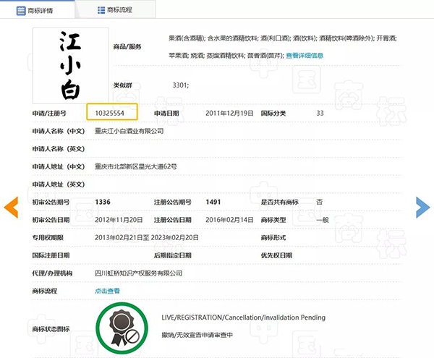Select goods text starting 果酒(含酒精)
Screen dimensions: 434x358
(x=283, y=38)
